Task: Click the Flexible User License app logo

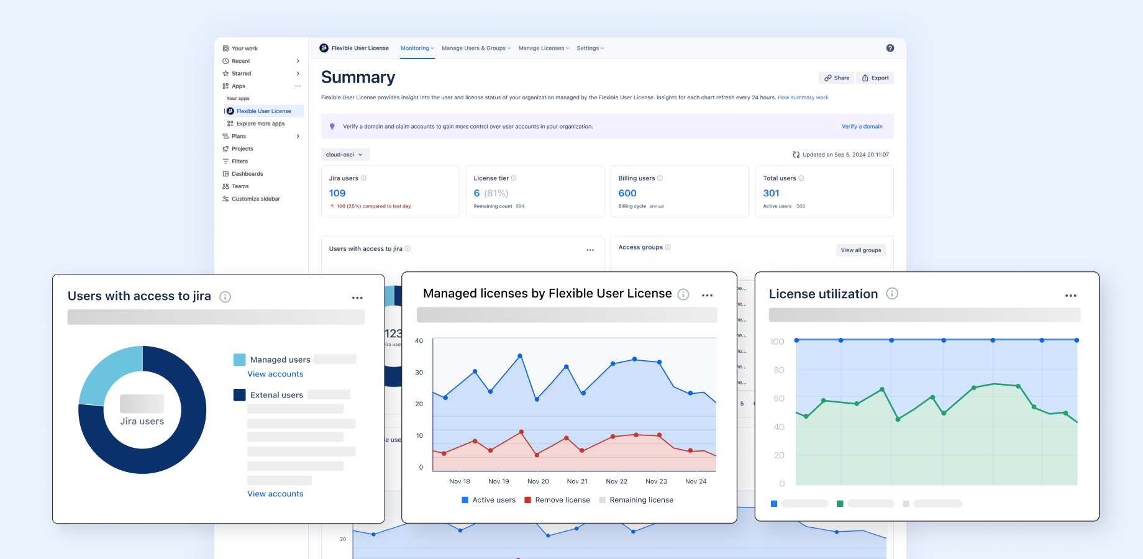Action: (x=324, y=48)
